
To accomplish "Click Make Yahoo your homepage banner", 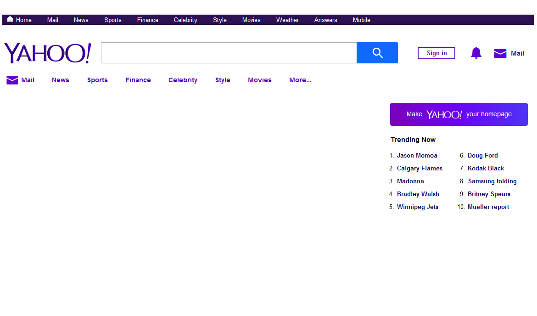I will click(459, 114).
